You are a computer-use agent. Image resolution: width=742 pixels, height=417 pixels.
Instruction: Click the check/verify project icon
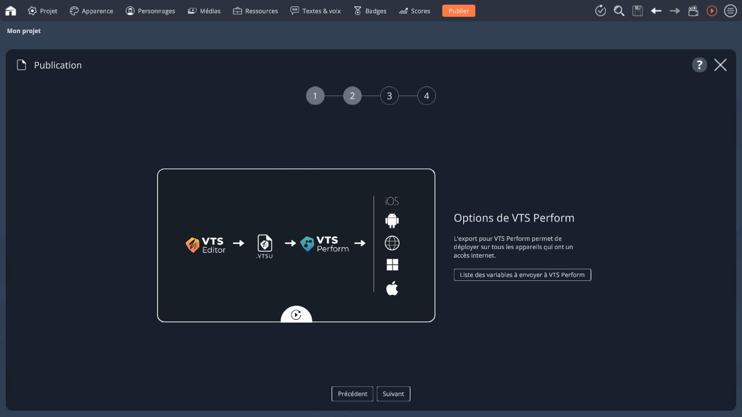pos(601,10)
